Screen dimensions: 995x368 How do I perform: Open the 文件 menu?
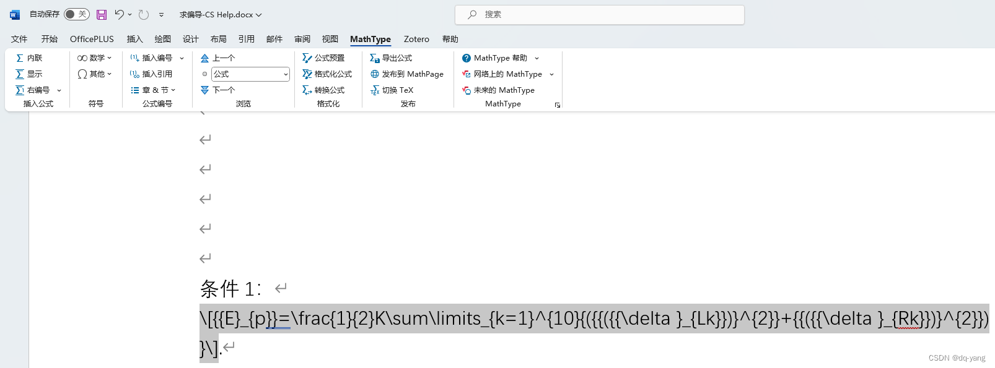(x=19, y=39)
